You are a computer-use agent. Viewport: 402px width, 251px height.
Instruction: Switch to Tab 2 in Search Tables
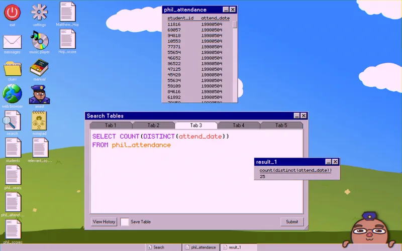153,125
